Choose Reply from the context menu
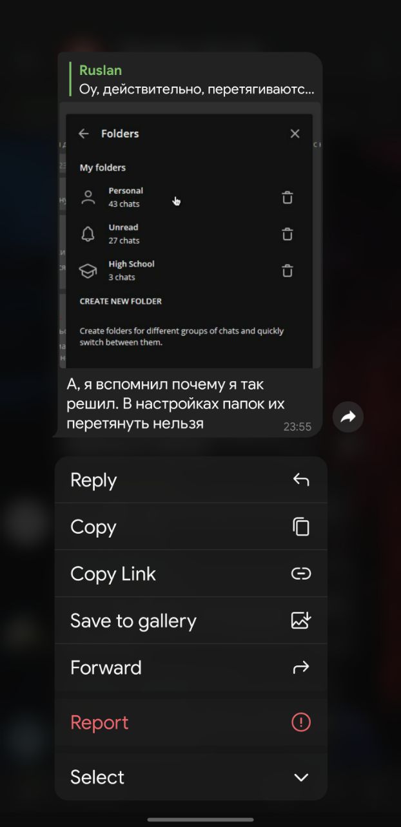This screenshot has height=827, width=401. coord(191,480)
